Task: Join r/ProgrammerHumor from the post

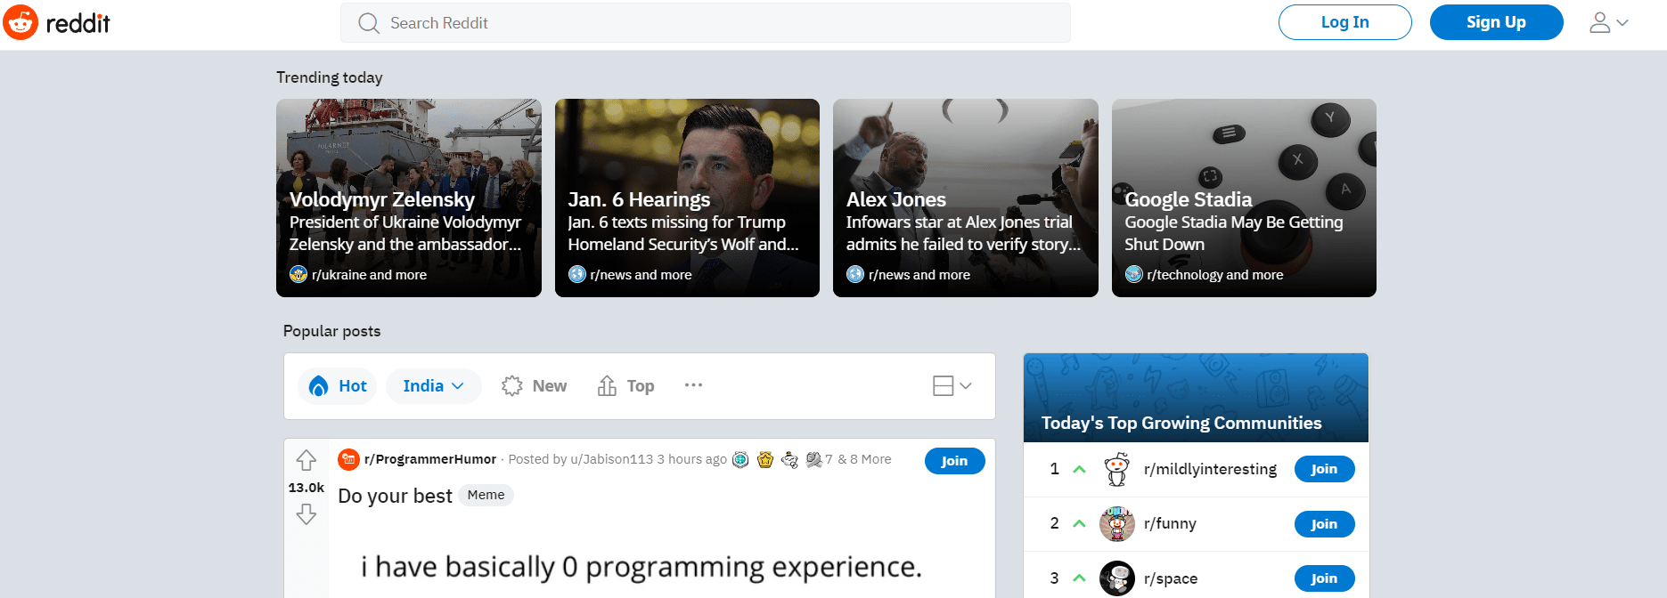Action: [x=955, y=461]
